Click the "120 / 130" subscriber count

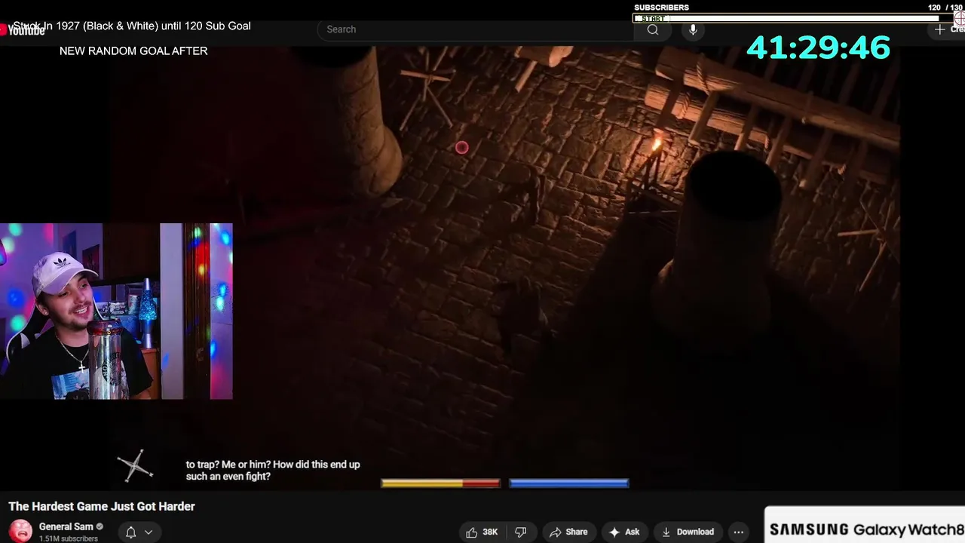pos(945,8)
